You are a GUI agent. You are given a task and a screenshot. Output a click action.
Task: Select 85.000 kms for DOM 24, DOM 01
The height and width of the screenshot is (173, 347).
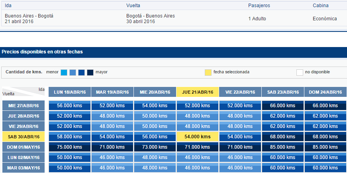pyautogui.click(x=325, y=147)
